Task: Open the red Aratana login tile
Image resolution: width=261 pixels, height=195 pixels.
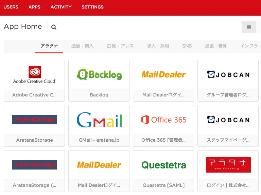Action: (x=228, y=165)
